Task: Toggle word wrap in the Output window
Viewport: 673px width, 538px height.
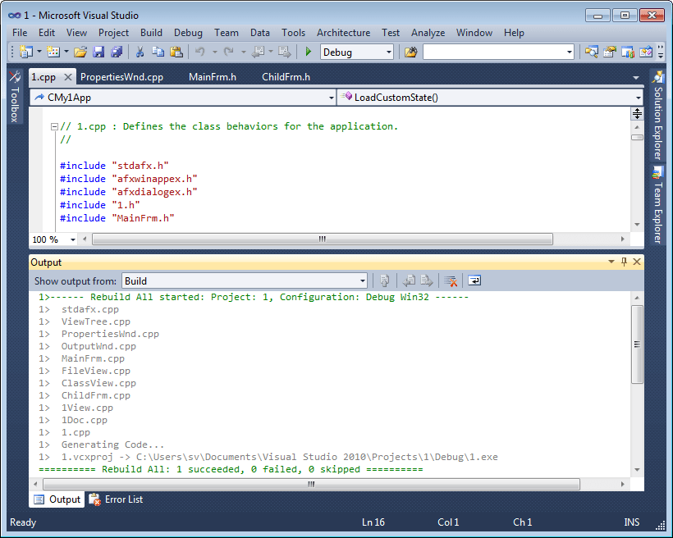Action: click(474, 280)
